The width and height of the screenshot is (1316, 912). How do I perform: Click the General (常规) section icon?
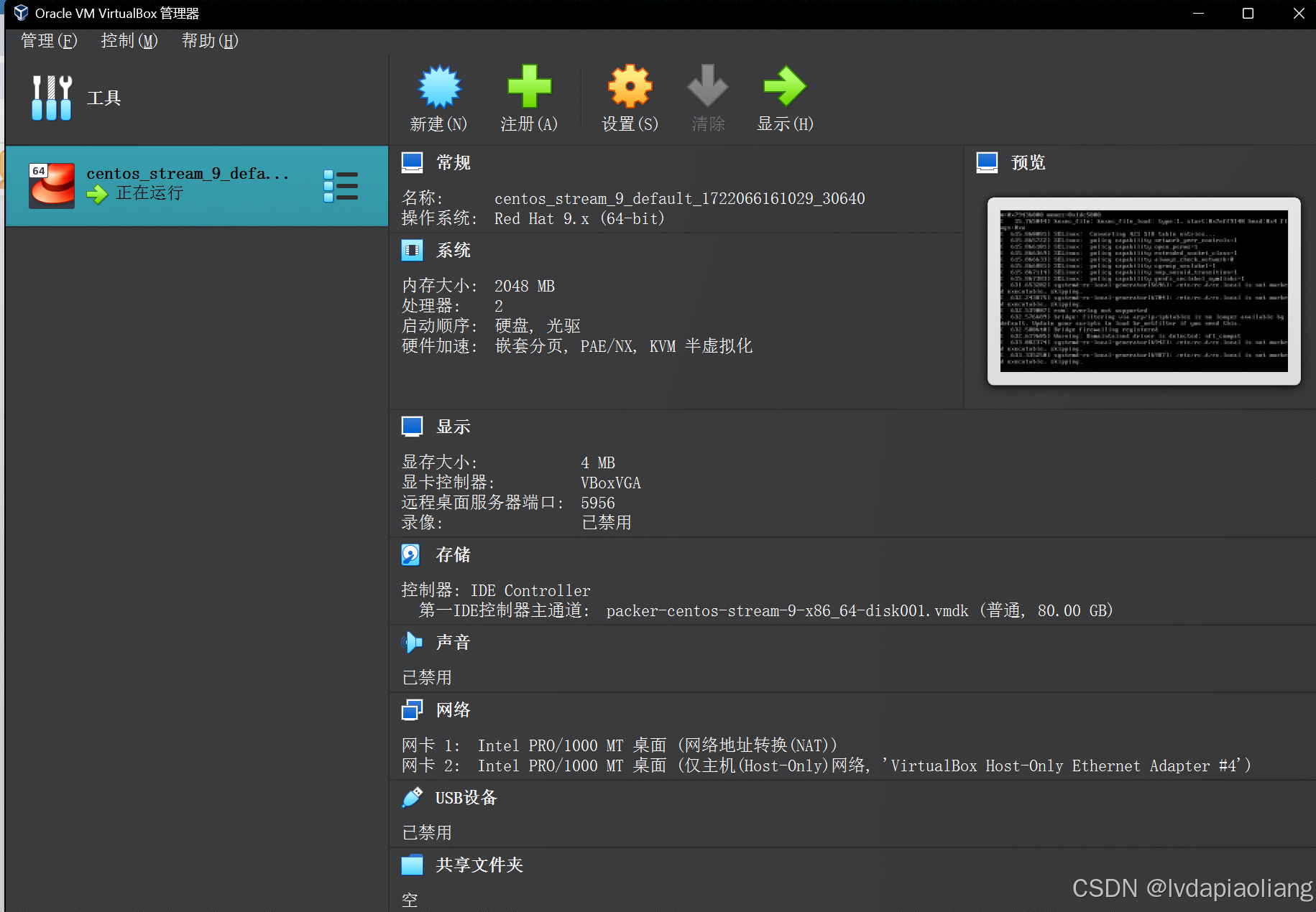coord(412,163)
